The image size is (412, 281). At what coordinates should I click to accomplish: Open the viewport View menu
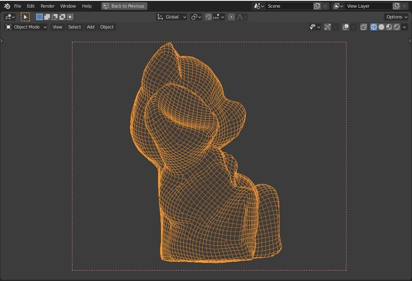pos(57,27)
